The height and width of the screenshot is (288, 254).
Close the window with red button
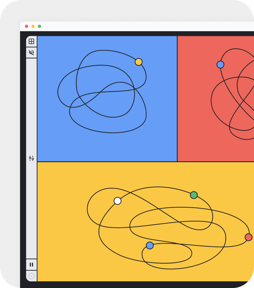point(26,26)
